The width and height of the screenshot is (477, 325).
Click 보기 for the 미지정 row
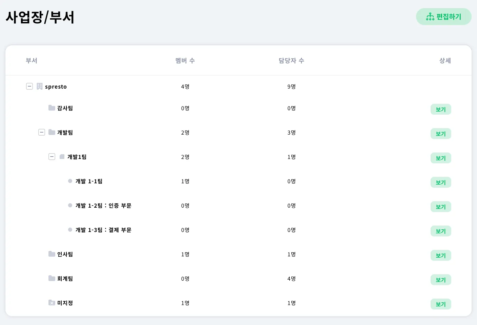point(441,304)
